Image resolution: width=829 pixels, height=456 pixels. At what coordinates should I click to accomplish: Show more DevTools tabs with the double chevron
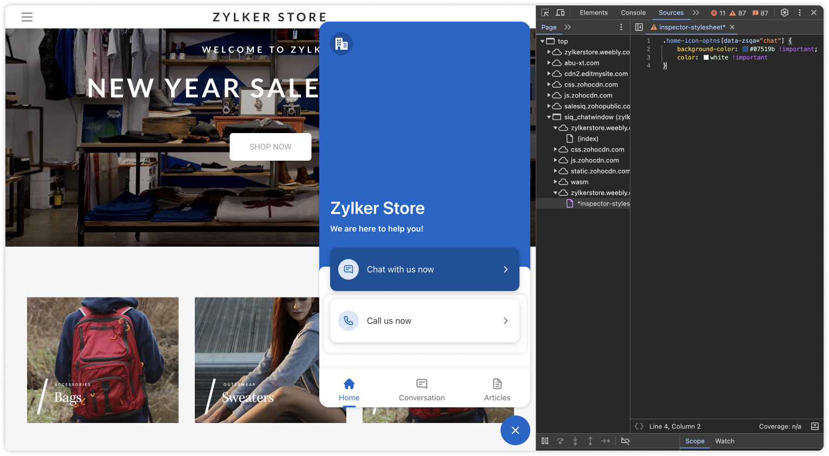pyautogui.click(x=696, y=12)
